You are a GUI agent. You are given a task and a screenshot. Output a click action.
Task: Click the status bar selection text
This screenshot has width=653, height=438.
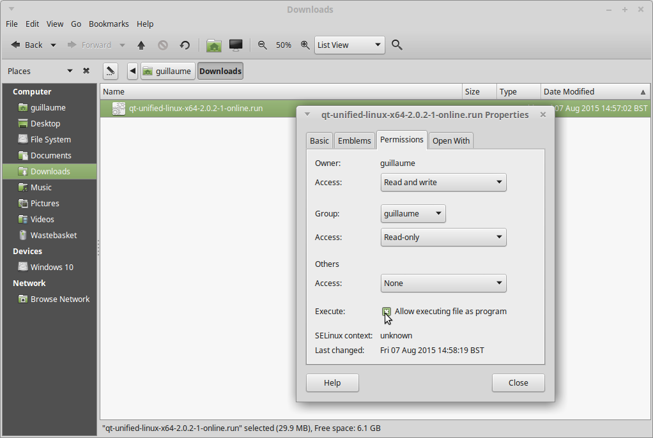[x=242, y=428]
